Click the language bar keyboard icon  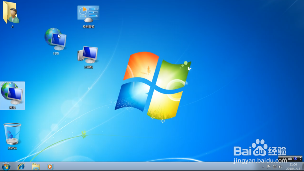coord(290,159)
